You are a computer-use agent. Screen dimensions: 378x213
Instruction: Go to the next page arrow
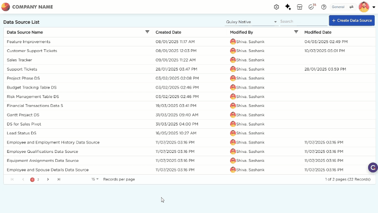point(48,179)
